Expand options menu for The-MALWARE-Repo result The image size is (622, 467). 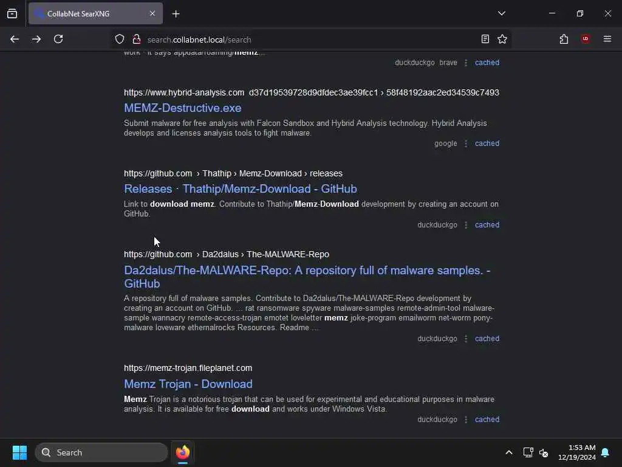click(466, 339)
